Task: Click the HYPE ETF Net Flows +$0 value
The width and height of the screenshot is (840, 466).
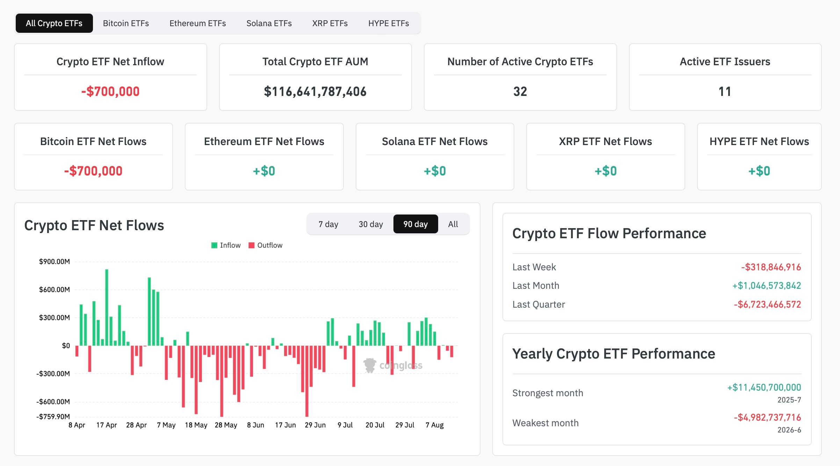Action: [759, 171]
